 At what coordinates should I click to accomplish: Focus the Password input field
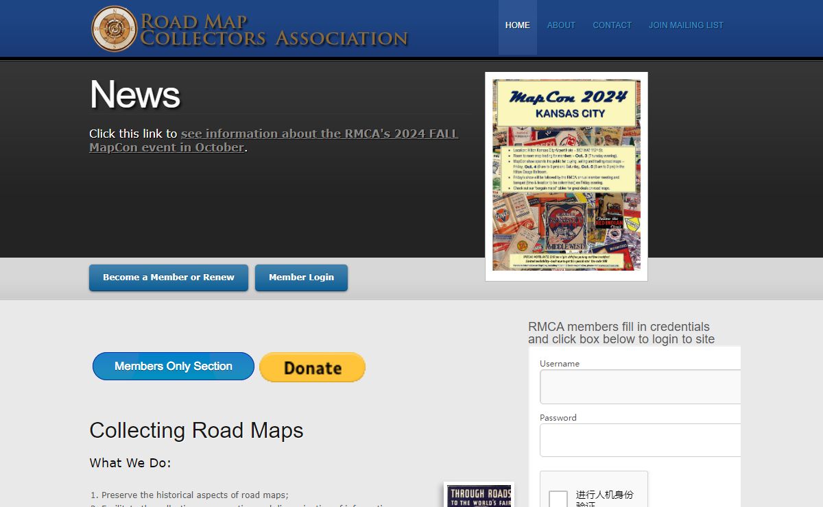(x=640, y=440)
